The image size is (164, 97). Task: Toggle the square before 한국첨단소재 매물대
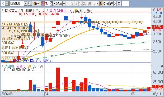pyautogui.click(x=3, y=10)
